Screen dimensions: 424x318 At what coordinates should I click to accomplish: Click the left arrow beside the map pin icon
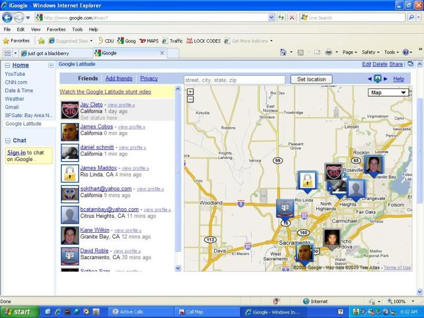point(369,79)
